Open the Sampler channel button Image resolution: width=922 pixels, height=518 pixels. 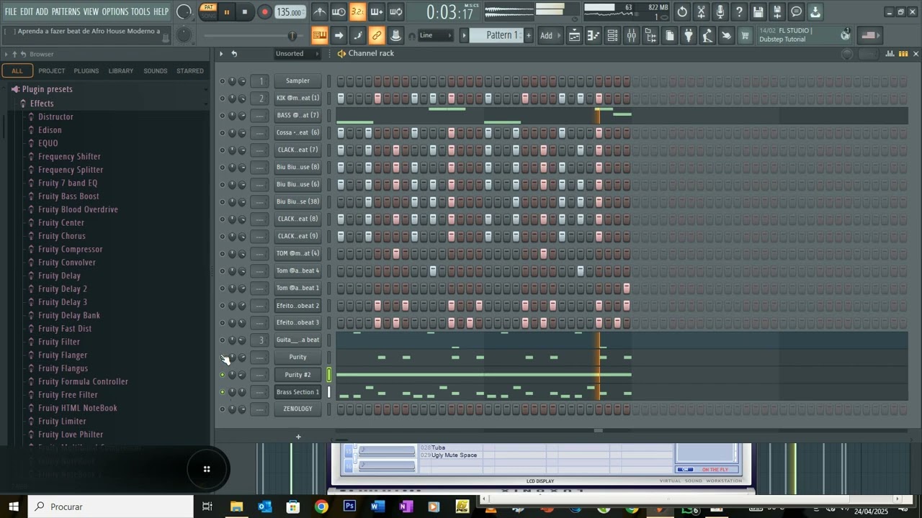[297, 81]
